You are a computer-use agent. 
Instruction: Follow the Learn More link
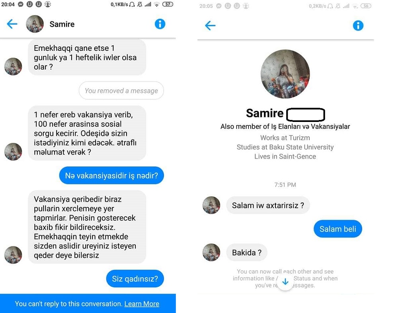pyautogui.click(x=142, y=303)
